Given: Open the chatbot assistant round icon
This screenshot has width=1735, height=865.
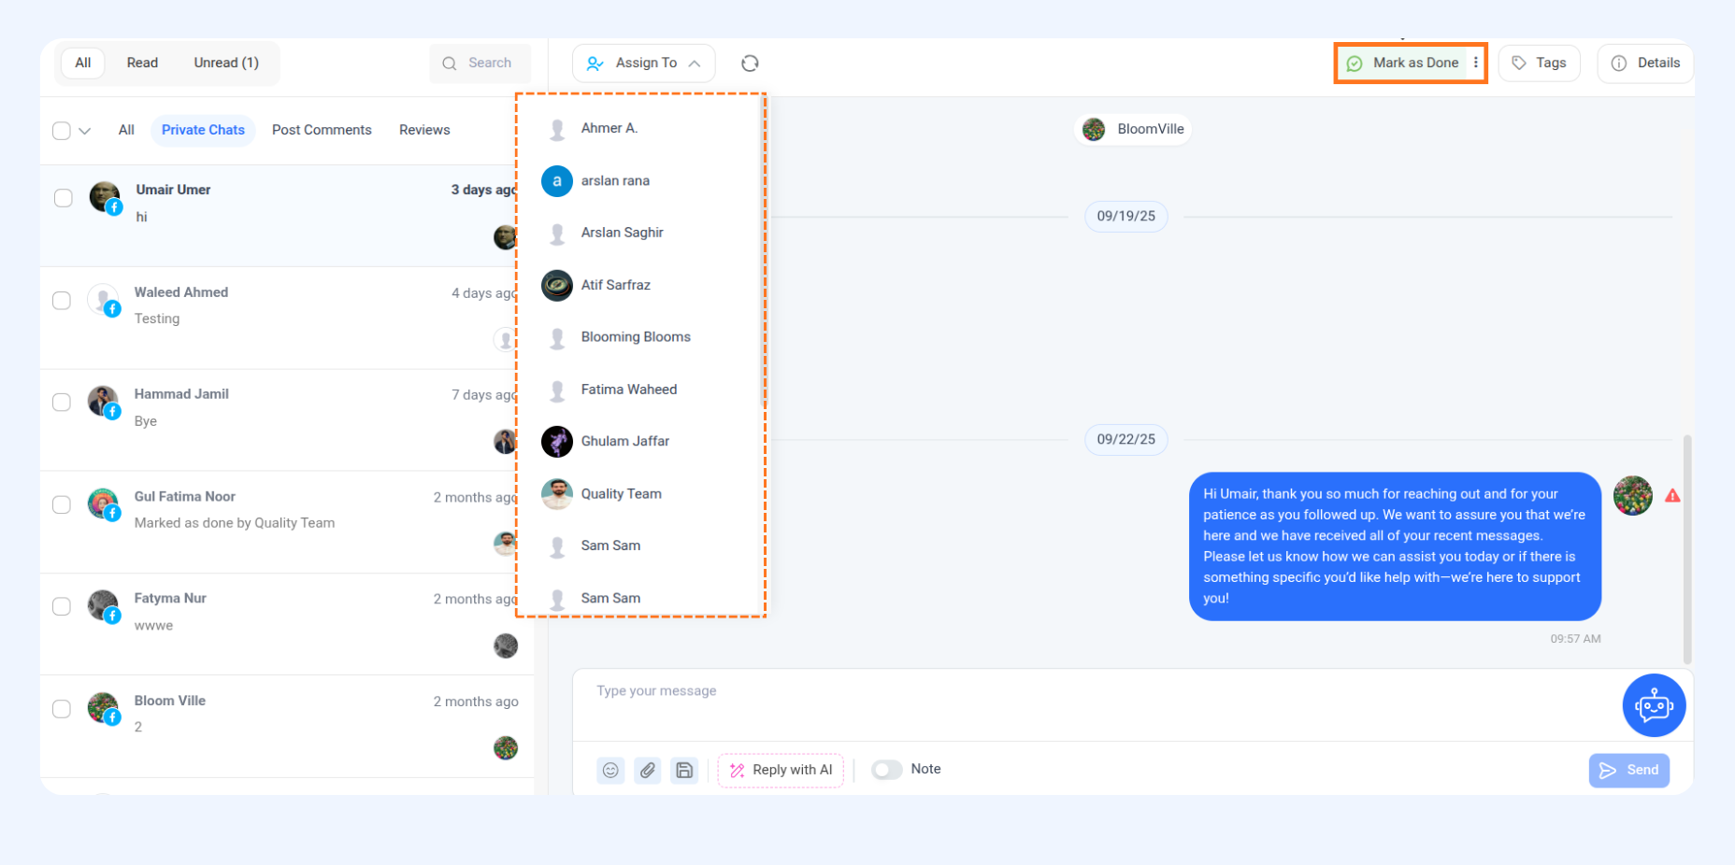Looking at the screenshot, I should pyautogui.click(x=1654, y=705).
